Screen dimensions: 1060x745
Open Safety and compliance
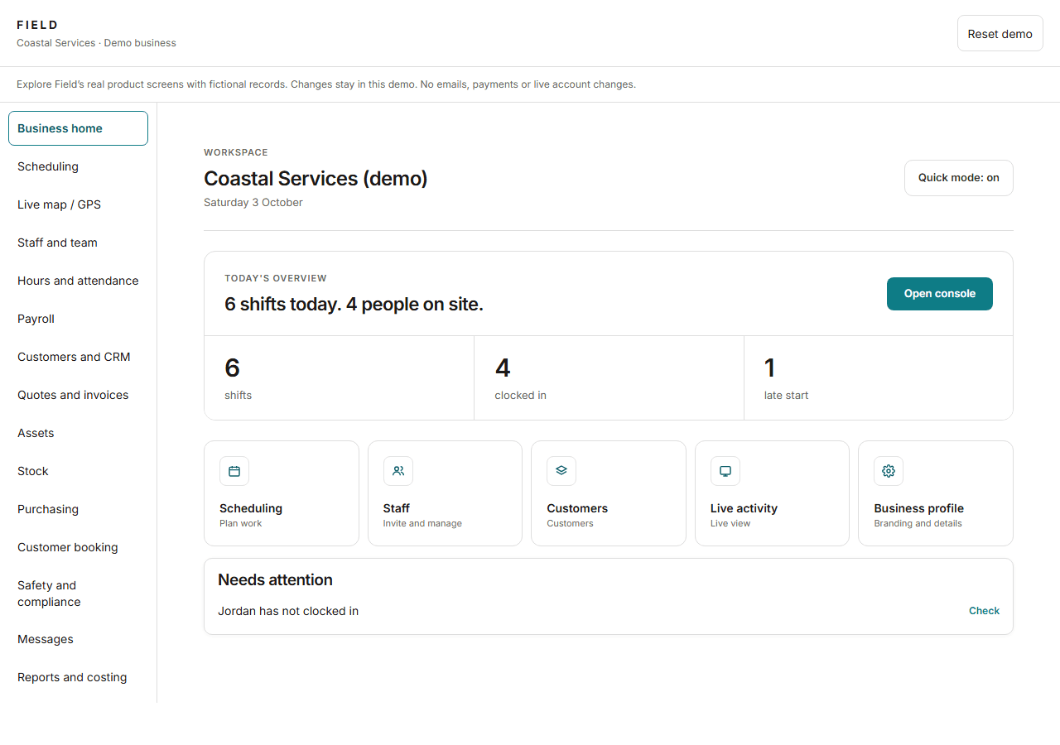pyautogui.click(x=78, y=594)
